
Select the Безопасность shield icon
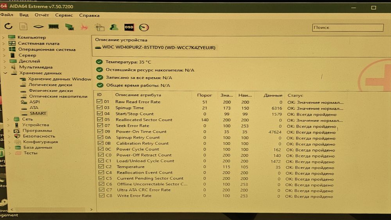click(17, 136)
